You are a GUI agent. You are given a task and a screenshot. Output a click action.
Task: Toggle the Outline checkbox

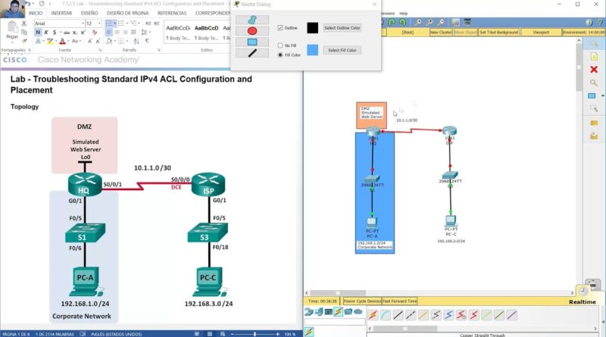(x=280, y=28)
